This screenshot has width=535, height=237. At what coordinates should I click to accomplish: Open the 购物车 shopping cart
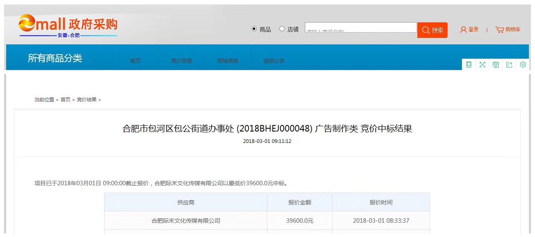click(x=508, y=30)
